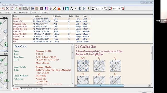Click the pink-green square toolbar icon
167x93 pixels.
click(37, 9)
